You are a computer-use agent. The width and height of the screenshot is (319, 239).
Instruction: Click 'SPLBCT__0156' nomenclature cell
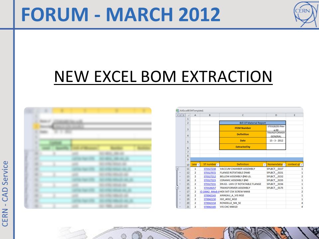pyautogui.click(x=276, y=184)
